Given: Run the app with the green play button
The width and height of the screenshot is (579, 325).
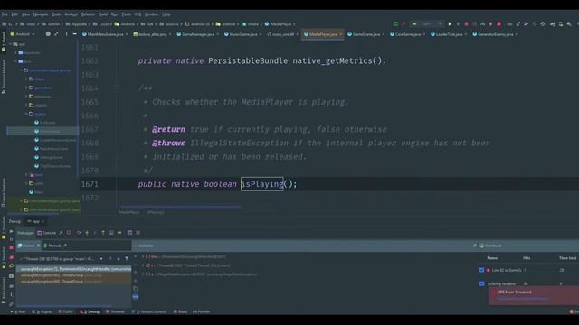Looking at the screenshot, I should (450, 24).
